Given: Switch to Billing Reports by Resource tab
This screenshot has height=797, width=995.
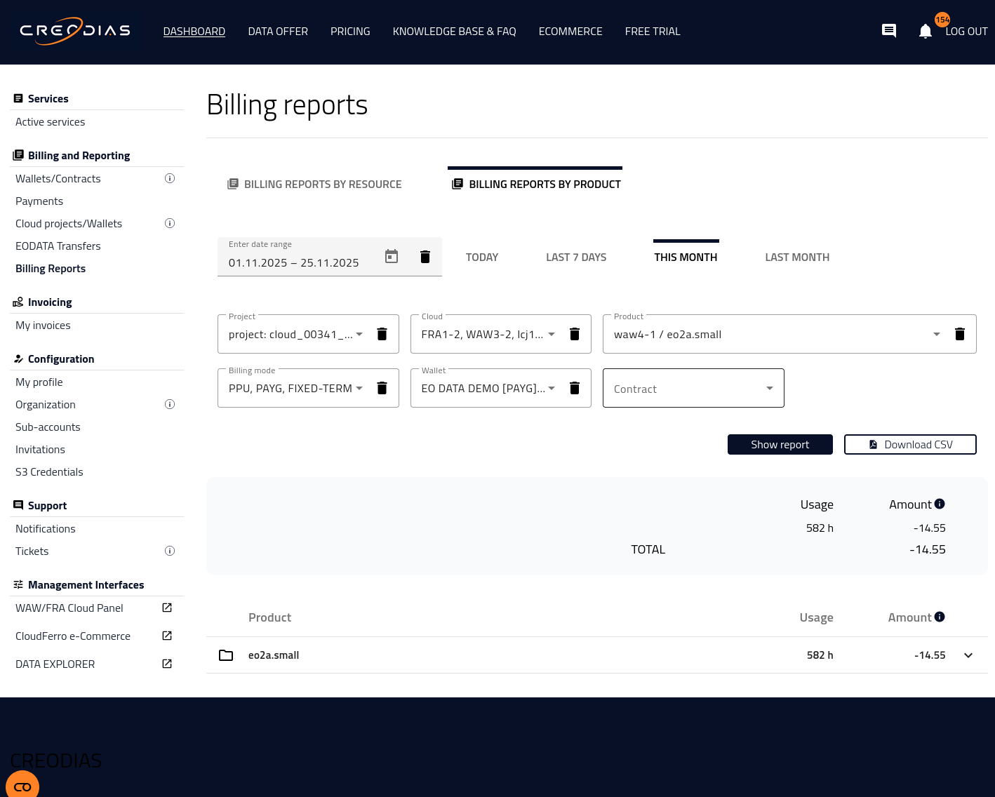Looking at the screenshot, I should pos(315,185).
